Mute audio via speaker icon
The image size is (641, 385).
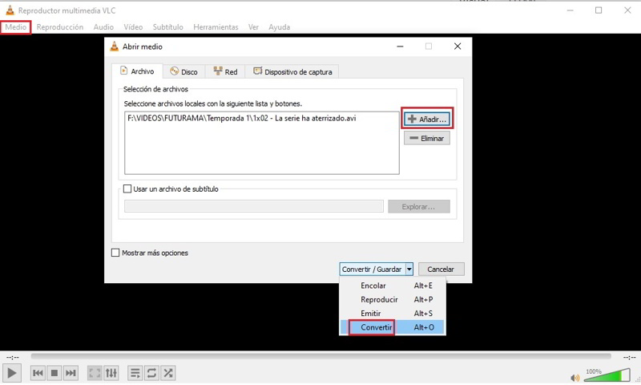pos(574,377)
